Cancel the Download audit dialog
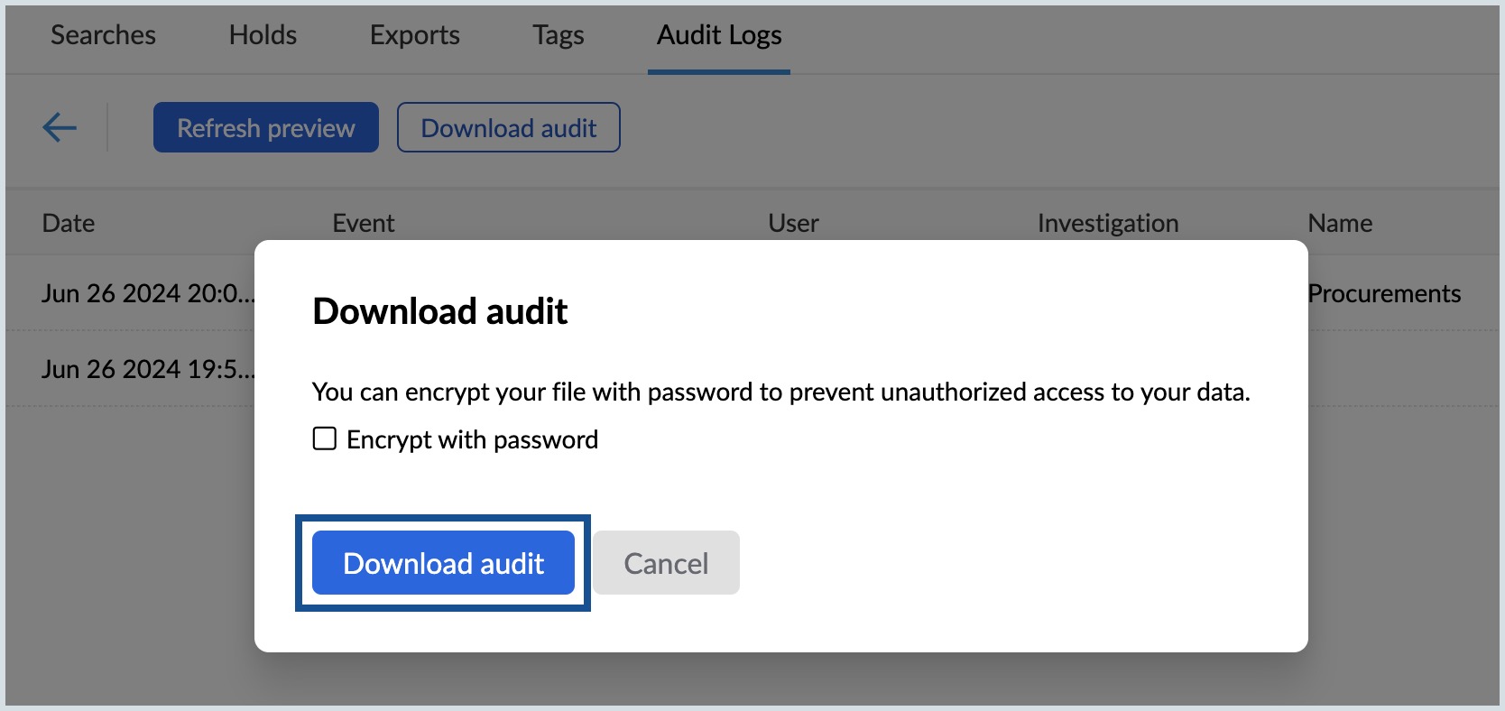This screenshot has width=1505, height=711. (666, 563)
